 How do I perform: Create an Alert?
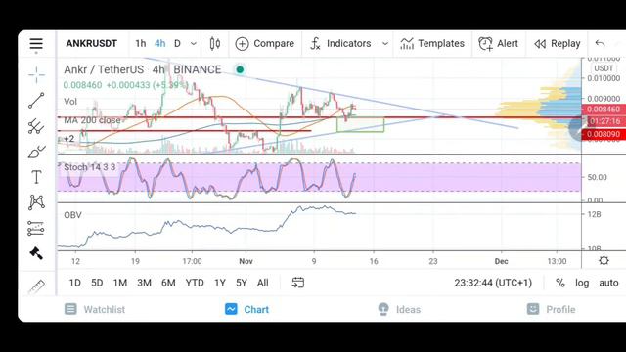(498, 43)
